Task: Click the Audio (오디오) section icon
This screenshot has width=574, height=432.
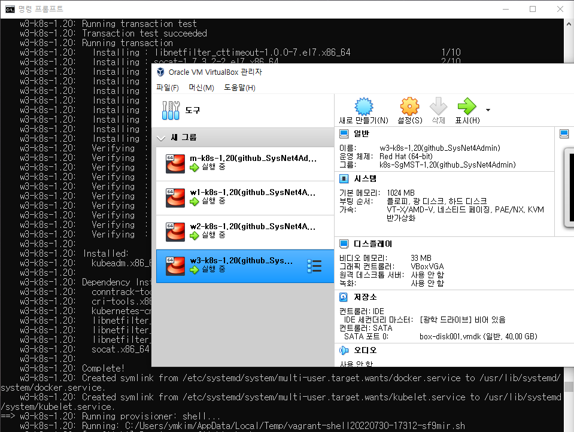Action: (344, 351)
